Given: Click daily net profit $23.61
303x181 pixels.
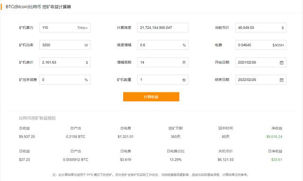Looking at the screenshot, I should 276,160.
